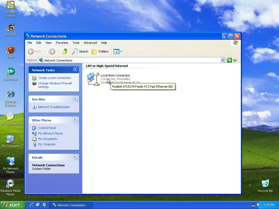Open Internet Explorer desktop icon
This screenshot has height=209, width=279.
[10, 99]
